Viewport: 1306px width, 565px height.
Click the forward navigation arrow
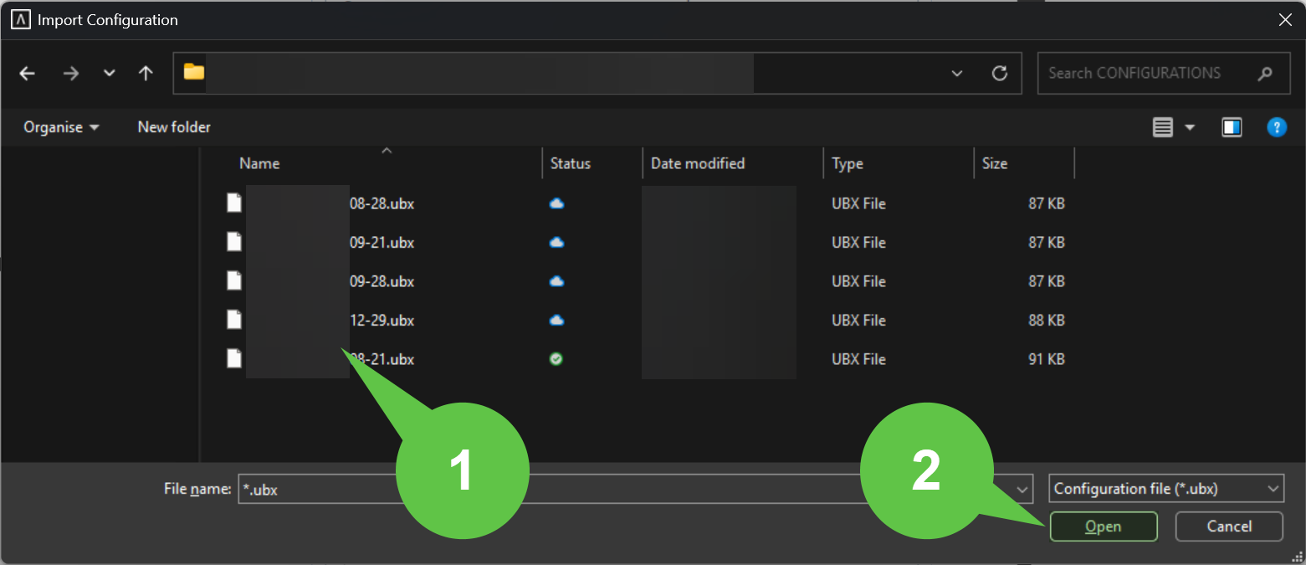(x=71, y=74)
